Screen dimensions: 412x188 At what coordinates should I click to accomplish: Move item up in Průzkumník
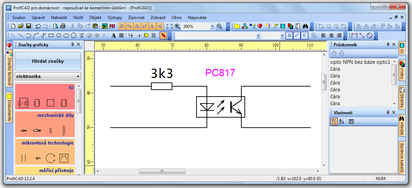pos(334,53)
